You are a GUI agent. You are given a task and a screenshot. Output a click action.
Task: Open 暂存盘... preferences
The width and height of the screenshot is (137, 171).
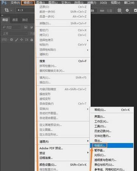coord(112,150)
